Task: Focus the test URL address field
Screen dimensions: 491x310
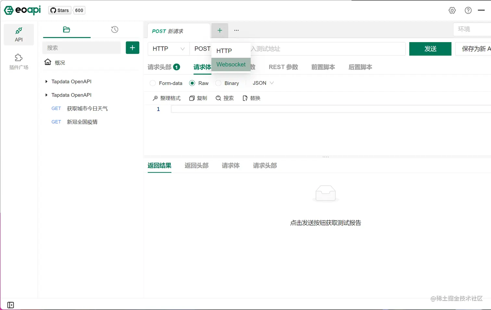Action: coord(328,49)
